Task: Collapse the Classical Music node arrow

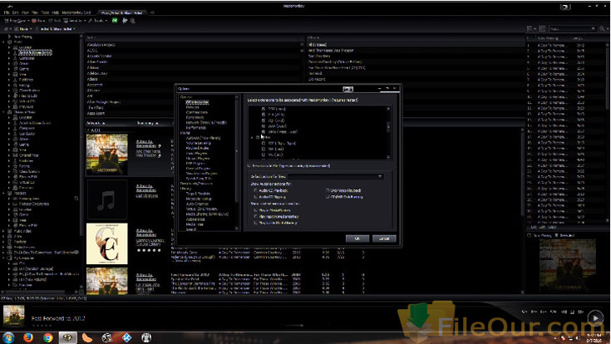Action: pos(4,112)
